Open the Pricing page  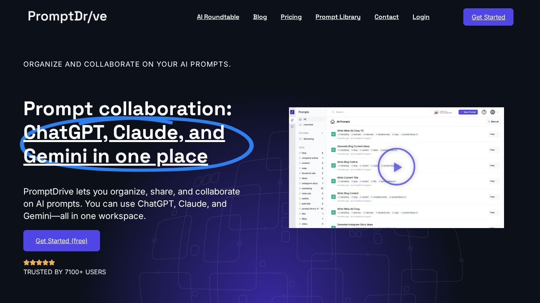tap(291, 17)
